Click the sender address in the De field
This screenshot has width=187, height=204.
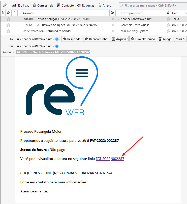click(x=35, y=39)
